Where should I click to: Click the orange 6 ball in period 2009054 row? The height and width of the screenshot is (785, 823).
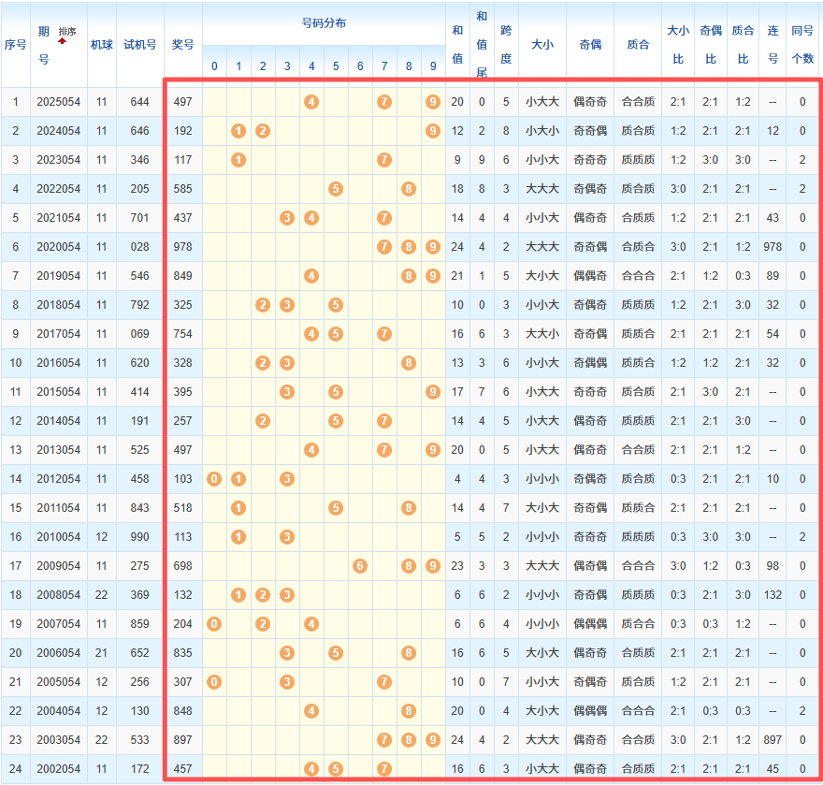360,565
